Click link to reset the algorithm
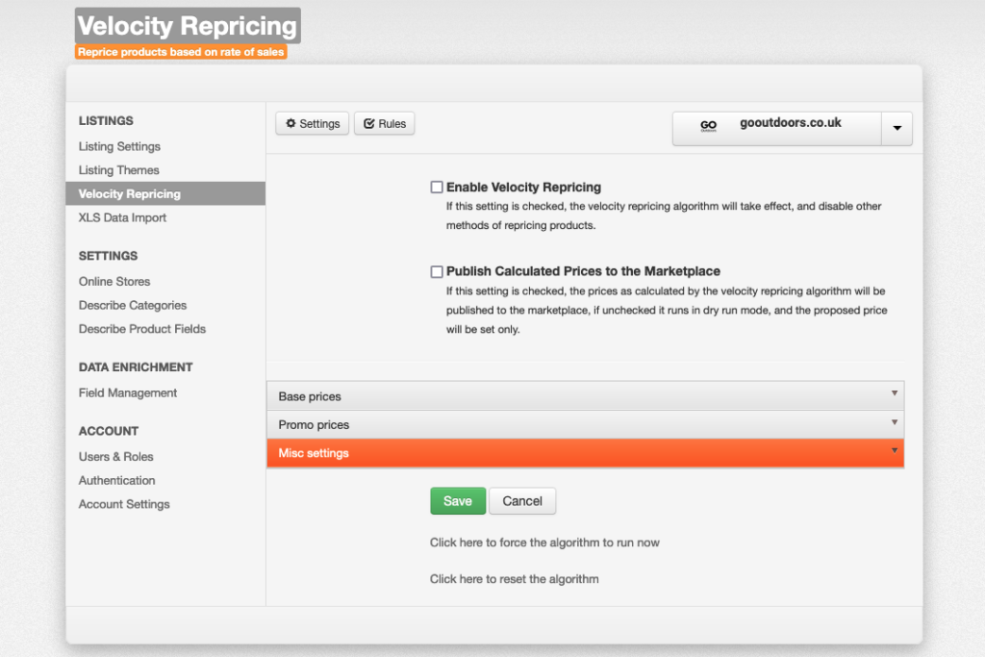 pos(514,579)
